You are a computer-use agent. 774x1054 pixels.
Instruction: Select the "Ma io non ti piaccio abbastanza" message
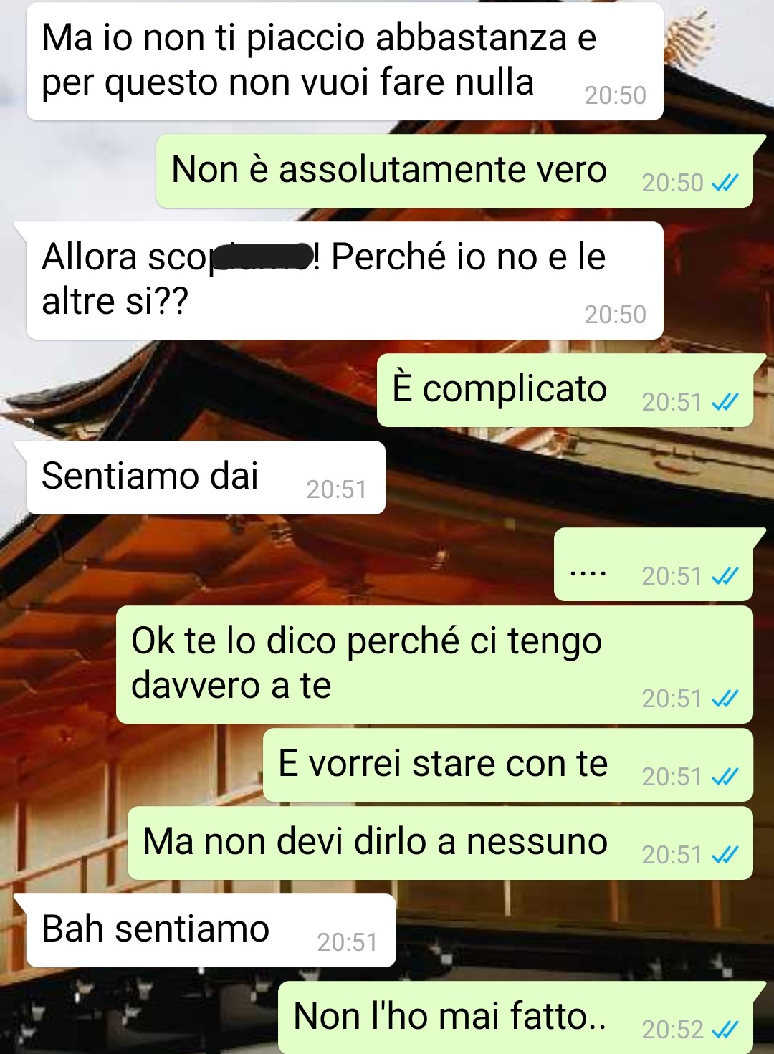click(x=345, y=61)
